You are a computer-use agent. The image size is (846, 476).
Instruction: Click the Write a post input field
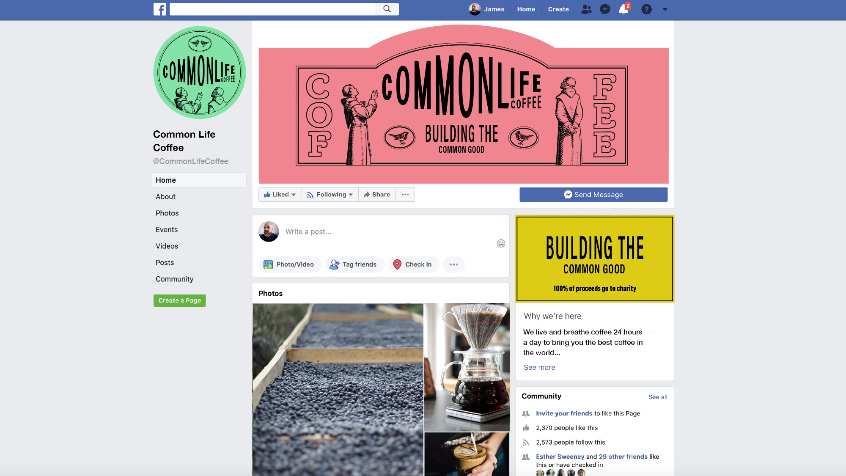click(389, 232)
